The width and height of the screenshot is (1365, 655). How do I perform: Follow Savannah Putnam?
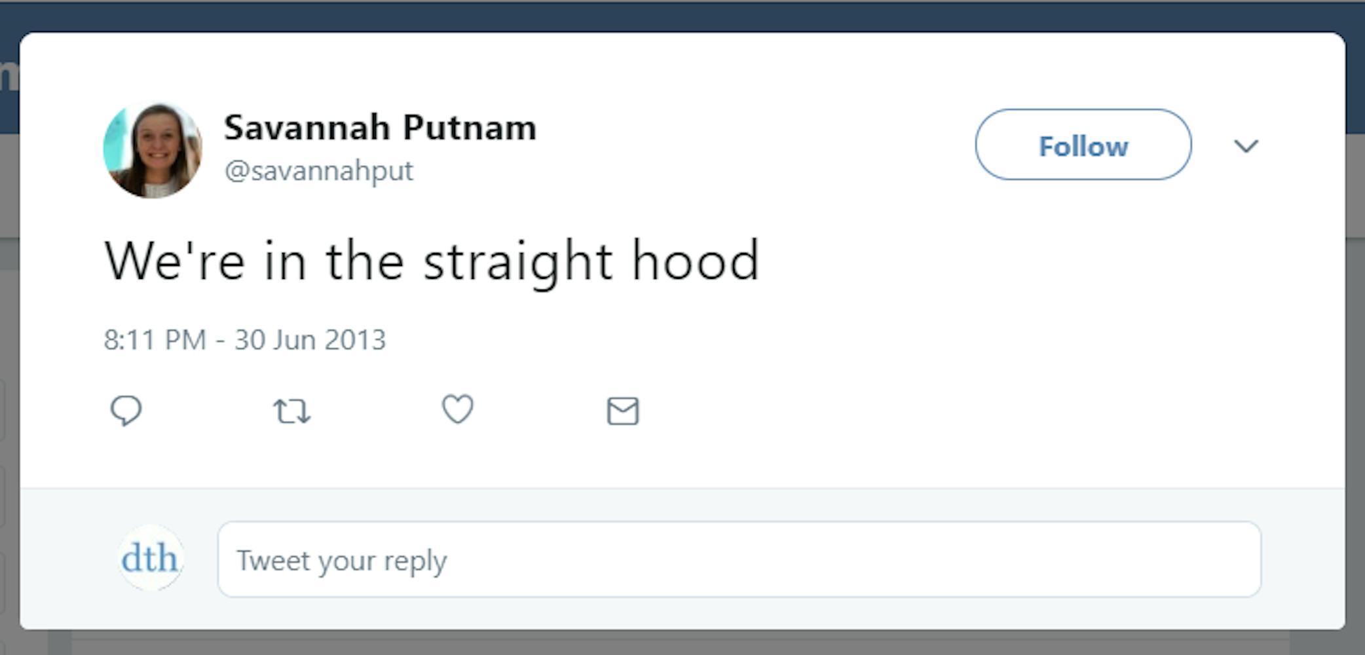coord(1083,144)
